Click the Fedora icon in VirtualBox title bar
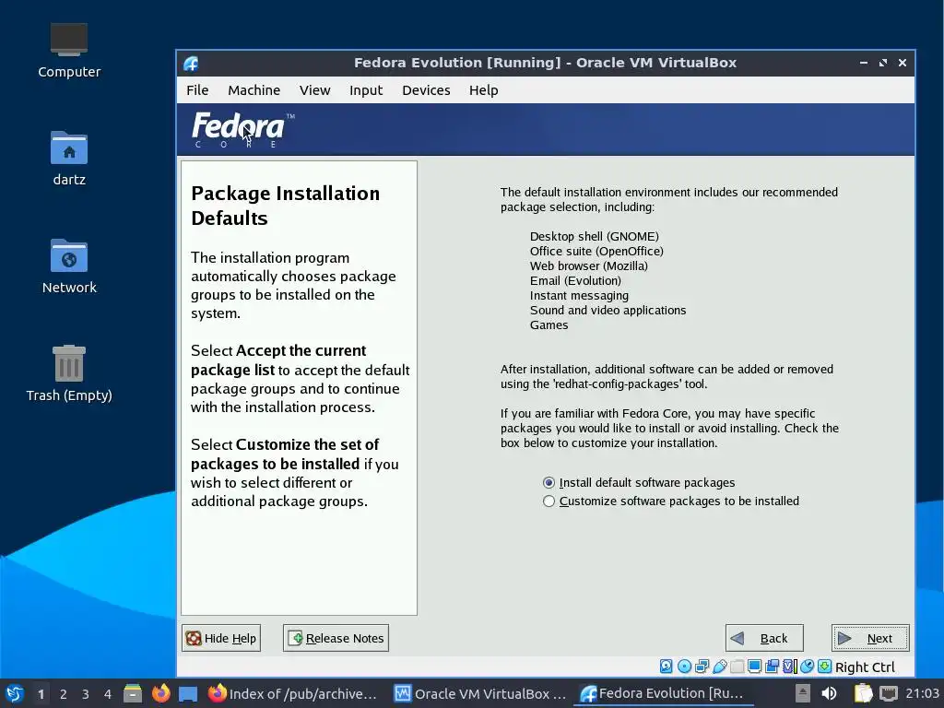The image size is (944, 708). 192,64
